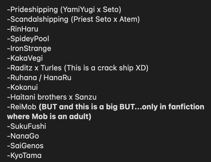Click the Prideshipping (YamiYugi x Seto) line

(x=64, y=10)
